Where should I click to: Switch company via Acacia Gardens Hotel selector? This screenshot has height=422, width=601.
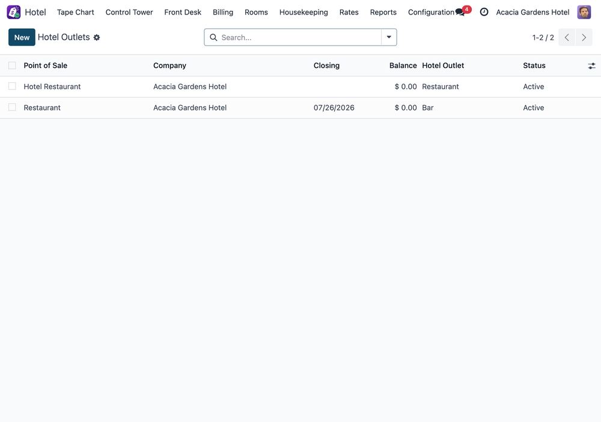click(x=532, y=12)
